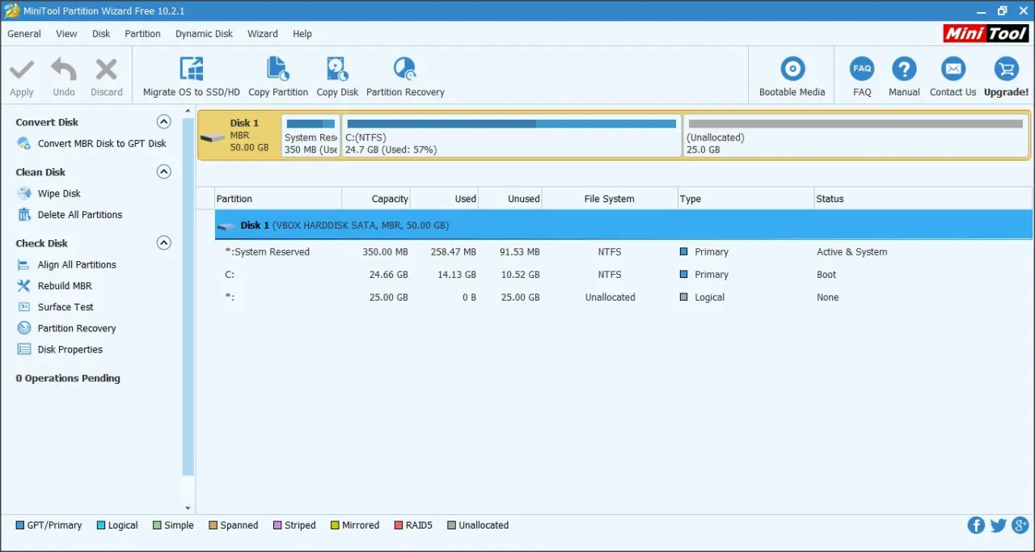Create Bootable Media

(x=792, y=77)
